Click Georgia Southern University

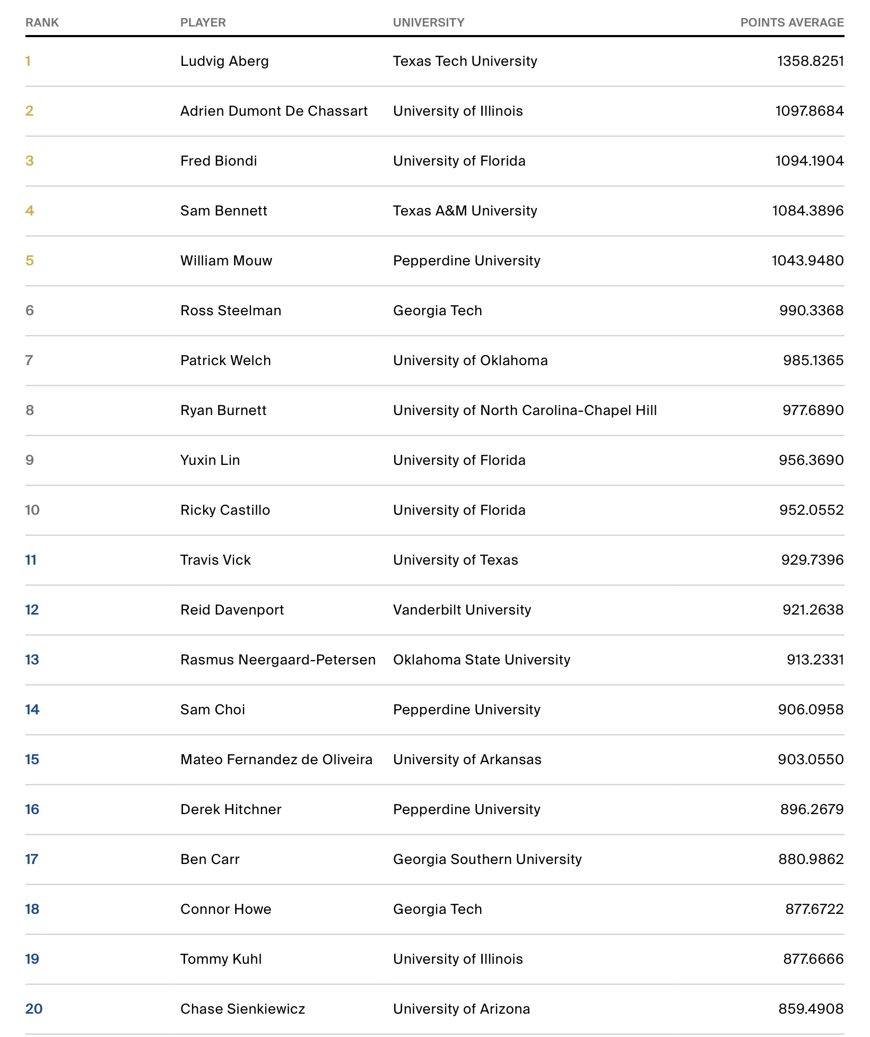487,859
